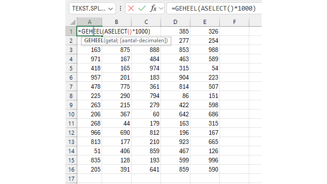Select cell D13 with value 923
The height and width of the screenshot is (184, 327).
(x=175, y=142)
